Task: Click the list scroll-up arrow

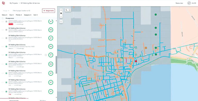Action: tap(56, 21)
